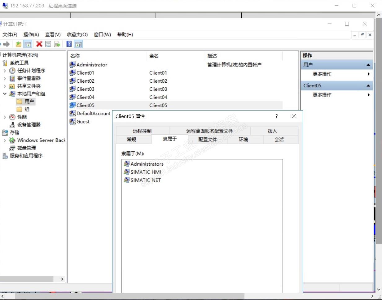382x300 pixels.
Task: Collapse the 本地用户和组 node arrow
Action: 5,94
